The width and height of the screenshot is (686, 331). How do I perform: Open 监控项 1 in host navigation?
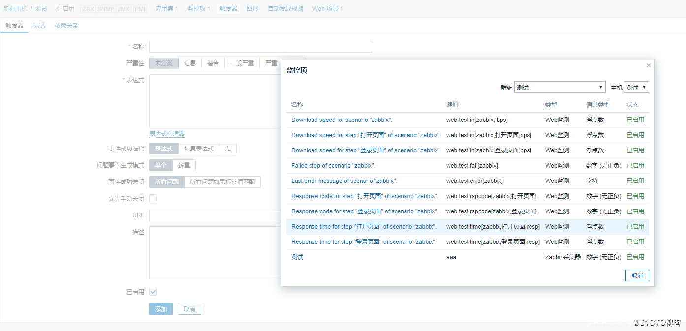199,9
